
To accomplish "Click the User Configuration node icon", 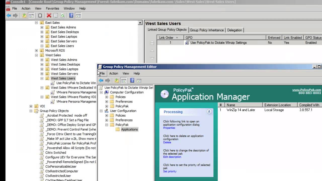I will (x=107, y=111).
